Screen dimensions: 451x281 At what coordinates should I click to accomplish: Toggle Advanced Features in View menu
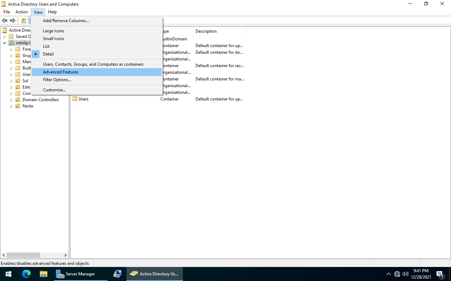click(x=61, y=72)
